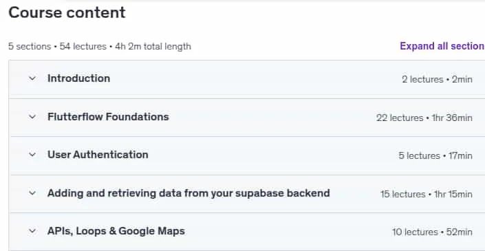The width and height of the screenshot is (485, 251).
Task: Expand the Flutterflow Foundations chevron arrow
Action: pos(32,117)
